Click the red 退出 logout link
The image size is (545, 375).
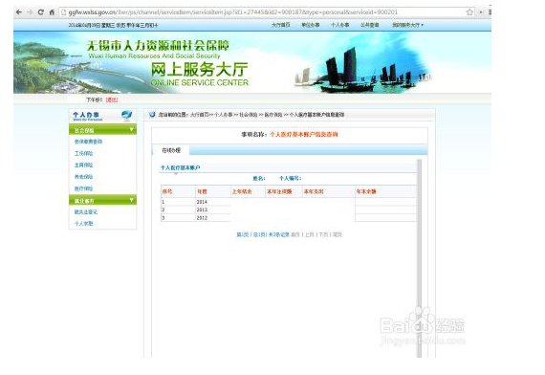[112, 99]
